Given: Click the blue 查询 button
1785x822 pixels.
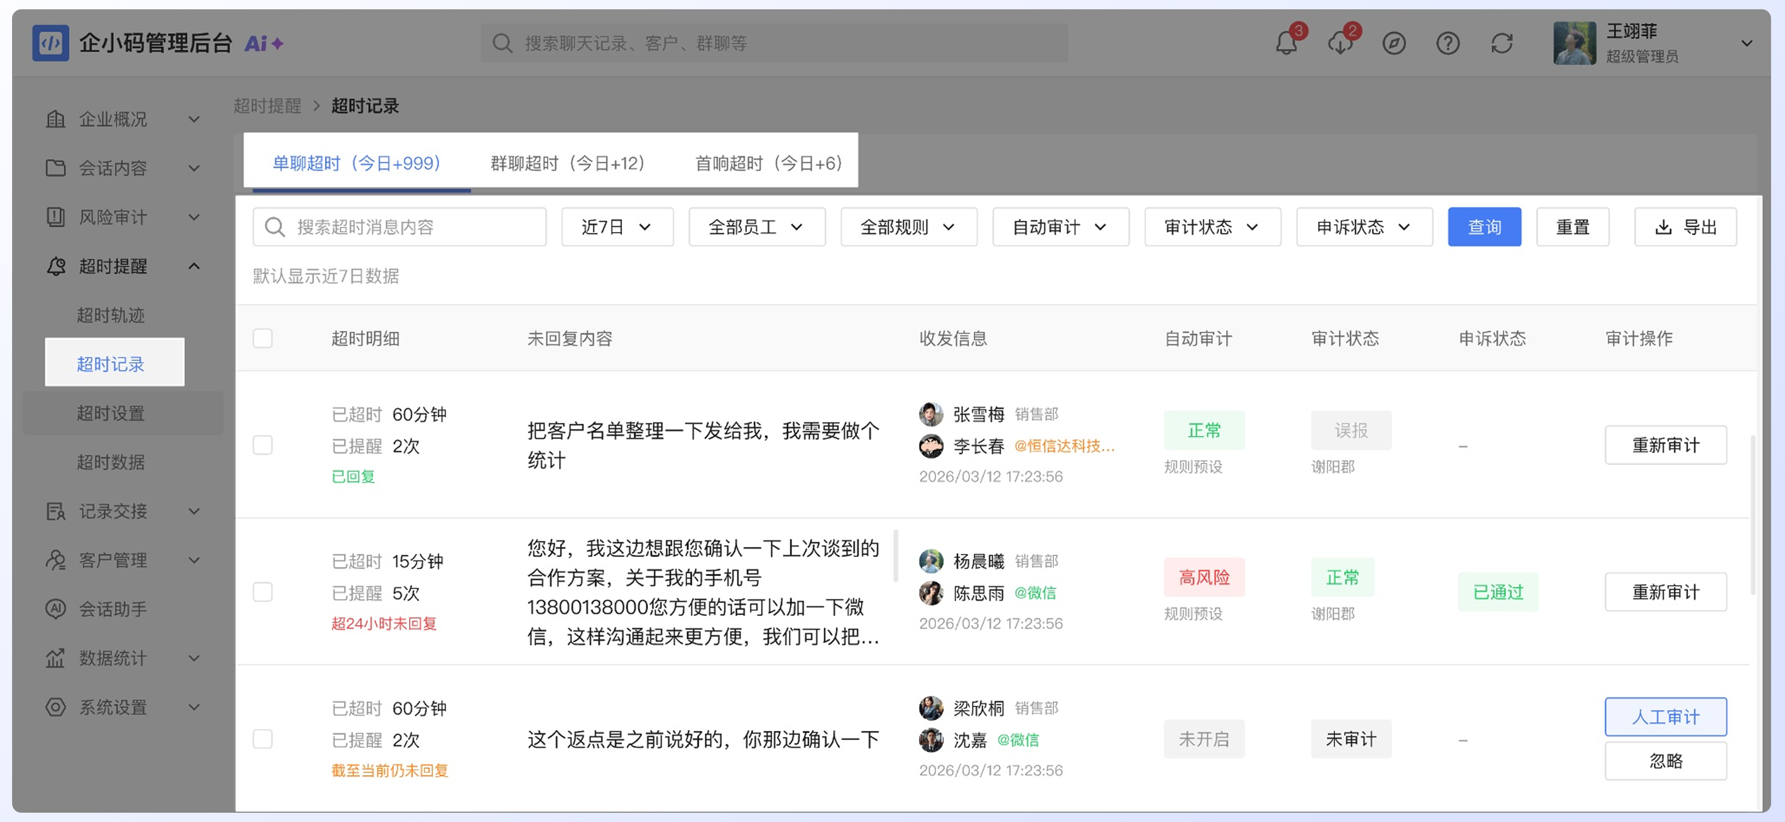Looking at the screenshot, I should point(1484,226).
